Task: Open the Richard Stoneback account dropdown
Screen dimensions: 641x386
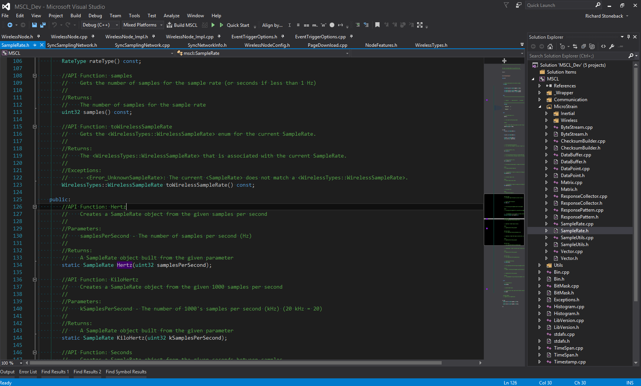Action: tap(607, 16)
